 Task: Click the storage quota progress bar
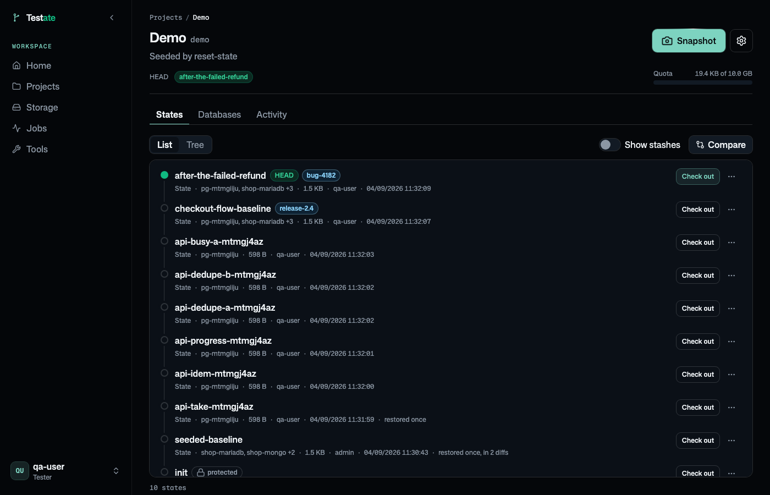(703, 82)
